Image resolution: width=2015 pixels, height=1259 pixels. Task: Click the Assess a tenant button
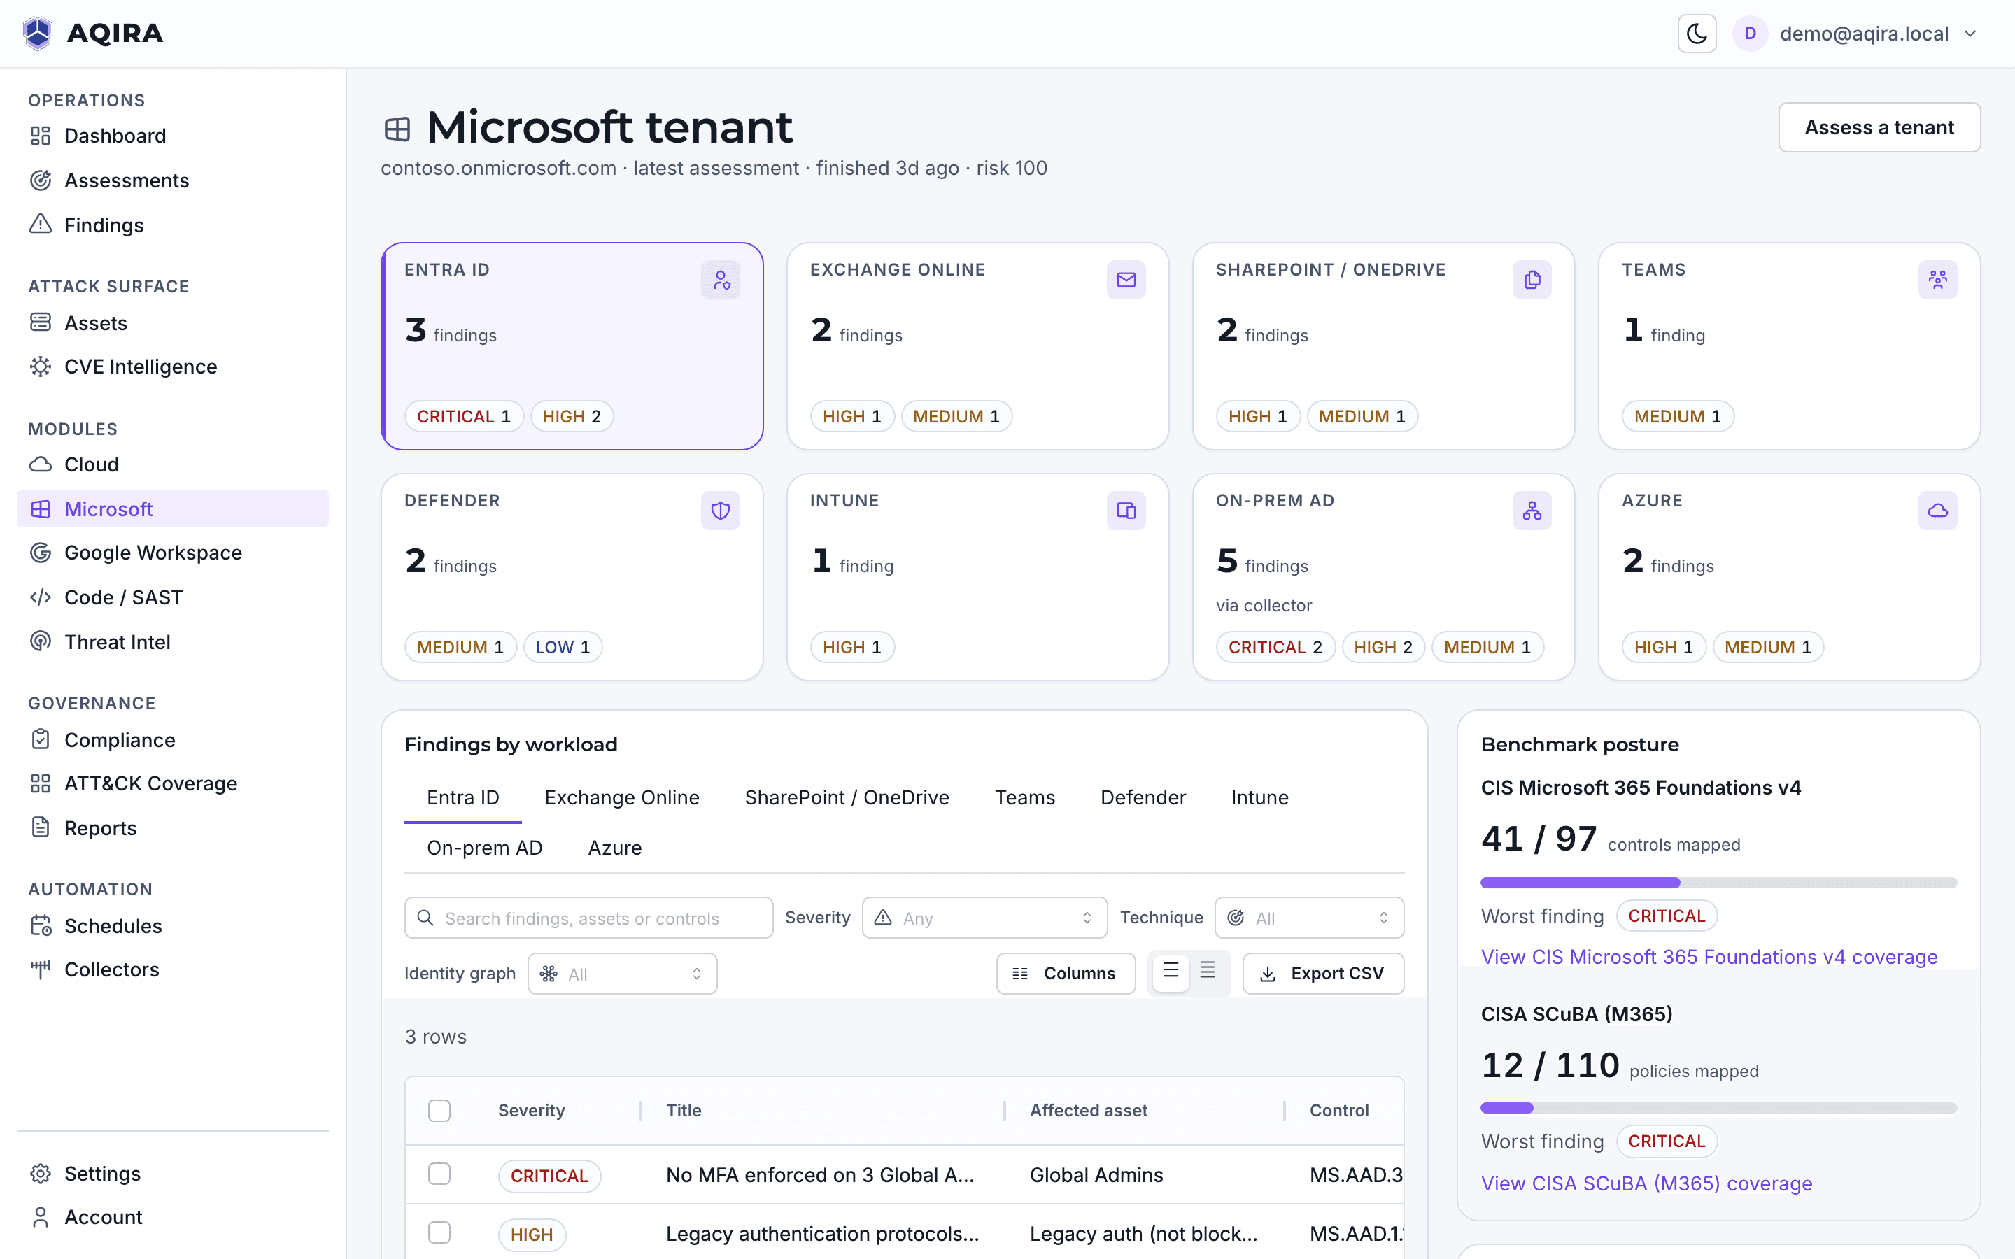(1879, 127)
